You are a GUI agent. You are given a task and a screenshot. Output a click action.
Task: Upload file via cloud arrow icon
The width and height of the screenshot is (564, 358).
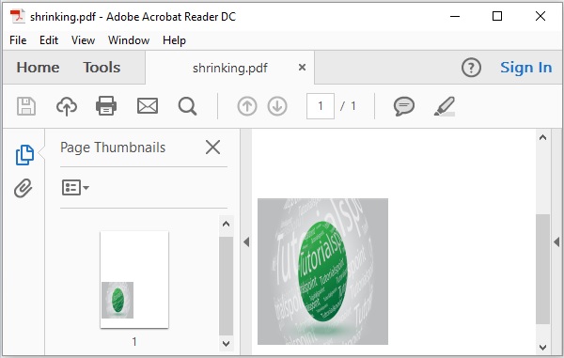pyautogui.click(x=67, y=106)
